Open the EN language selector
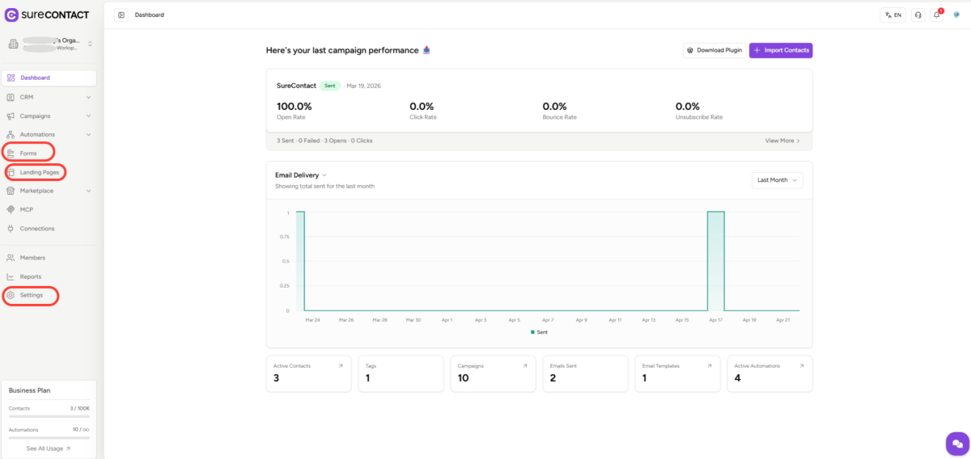This screenshot has height=459, width=971. tap(893, 15)
